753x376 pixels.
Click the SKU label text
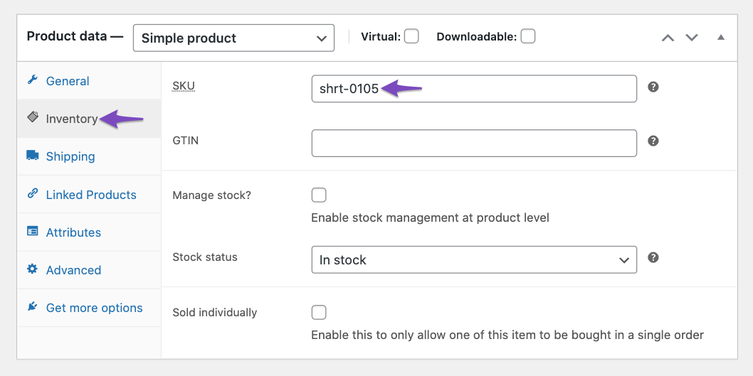point(184,86)
